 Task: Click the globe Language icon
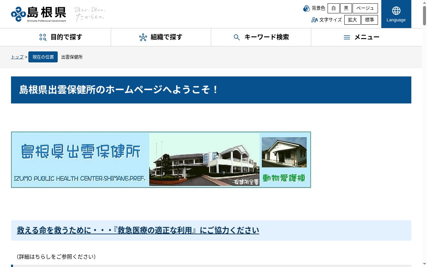(x=396, y=11)
